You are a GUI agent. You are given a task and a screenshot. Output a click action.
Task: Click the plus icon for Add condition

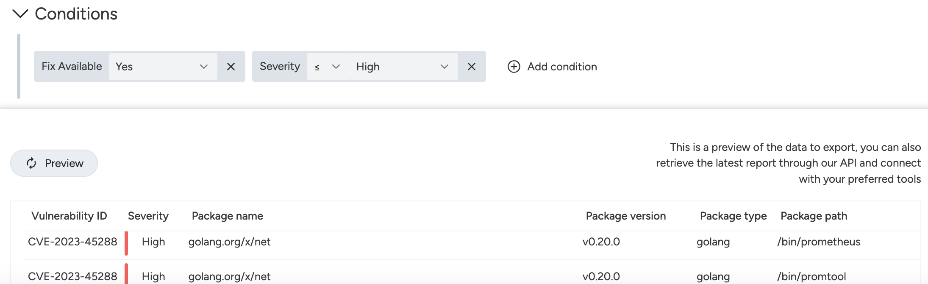click(514, 67)
